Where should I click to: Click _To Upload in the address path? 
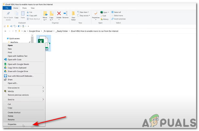tap(48, 31)
